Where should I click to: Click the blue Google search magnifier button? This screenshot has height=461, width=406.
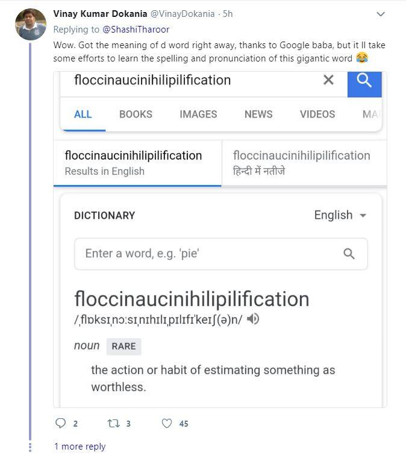[364, 82]
